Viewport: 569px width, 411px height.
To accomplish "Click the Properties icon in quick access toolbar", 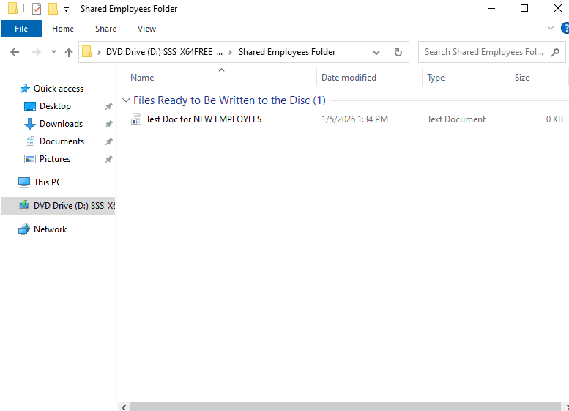I will tap(36, 9).
